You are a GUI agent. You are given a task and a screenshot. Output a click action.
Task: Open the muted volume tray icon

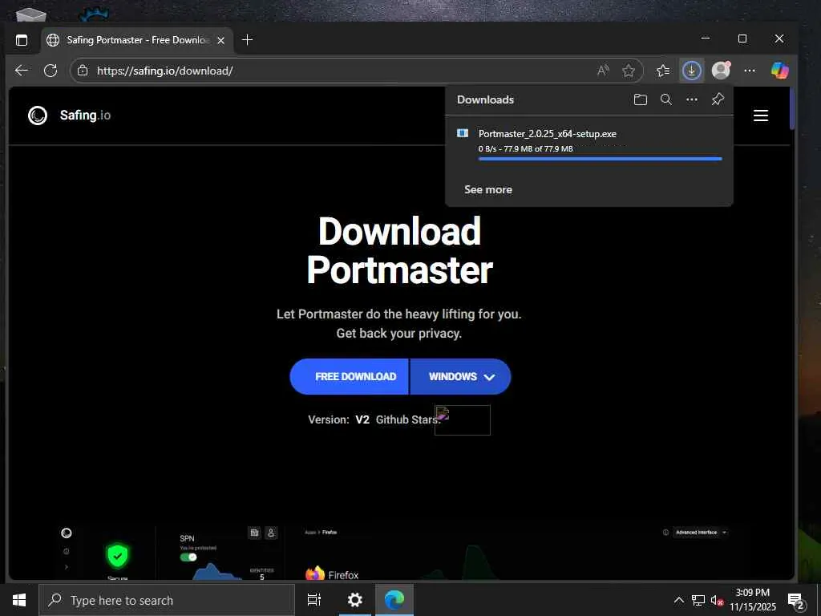pos(717,600)
